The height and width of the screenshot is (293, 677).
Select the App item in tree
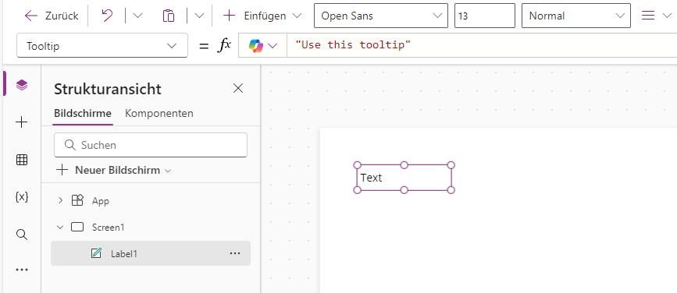(x=100, y=201)
